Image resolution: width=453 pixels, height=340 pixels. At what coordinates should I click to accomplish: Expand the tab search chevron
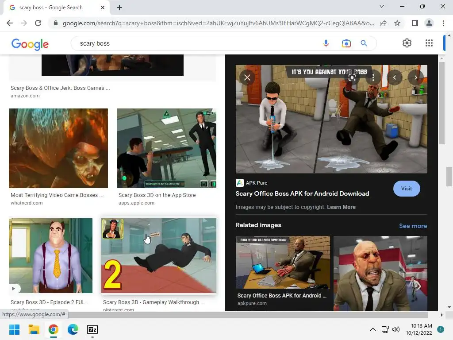[x=382, y=6]
